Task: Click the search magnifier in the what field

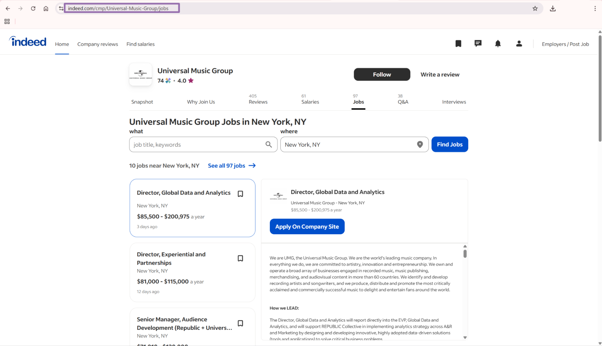Action: [269, 145]
